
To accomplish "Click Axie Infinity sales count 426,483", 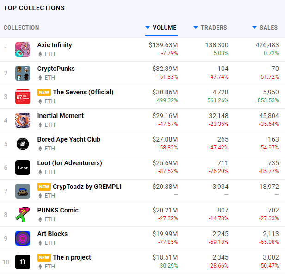I will (x=267, y=45).
